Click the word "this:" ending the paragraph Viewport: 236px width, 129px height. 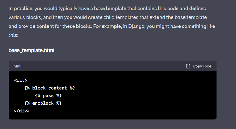13,35
